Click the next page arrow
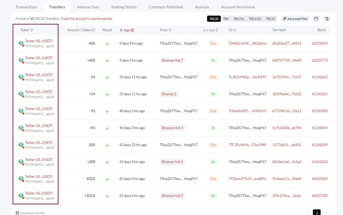This screenshot has height=215, width=343. click(327, 212)
